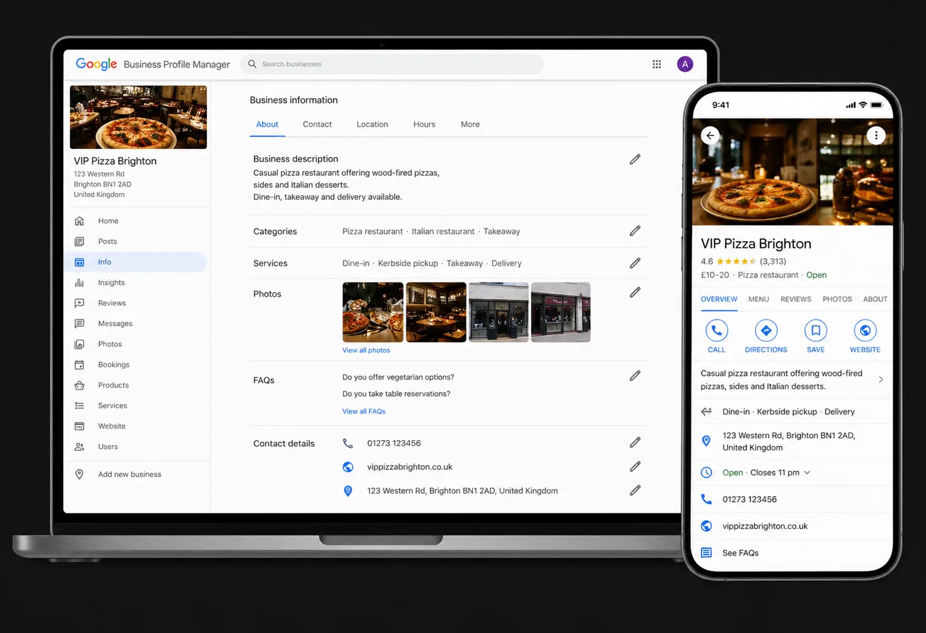Open the restaurant interior photo thumbnail
Viewport: 926px width, 633px height.
[x=436, y=312]
